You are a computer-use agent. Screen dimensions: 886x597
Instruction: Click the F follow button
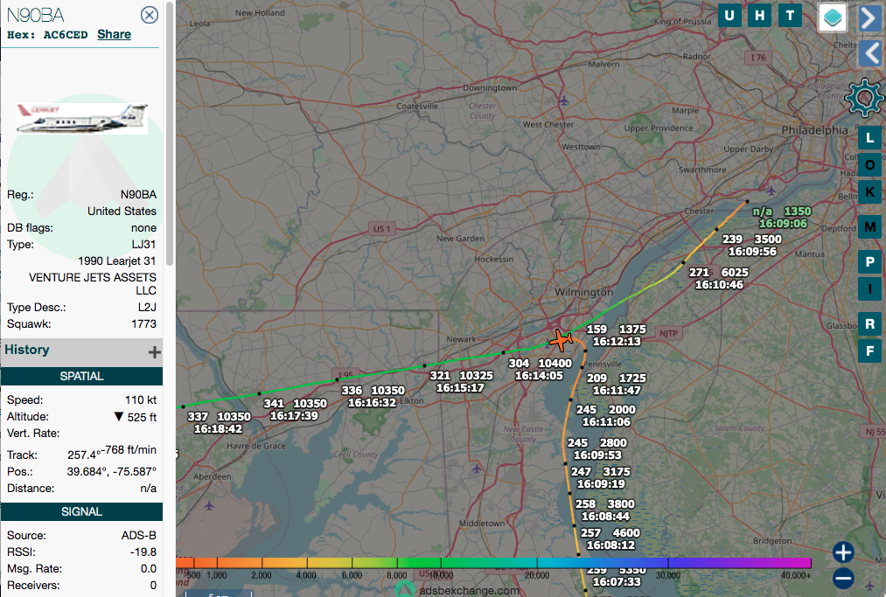pyautogui.click(x=869, y=351)
